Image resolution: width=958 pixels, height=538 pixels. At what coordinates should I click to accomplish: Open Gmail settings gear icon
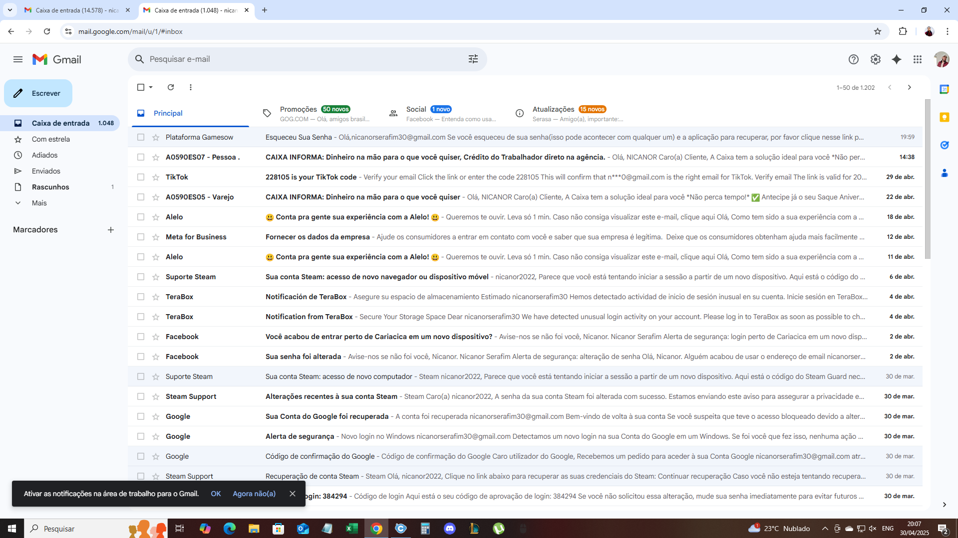click(x=875, y=59)
